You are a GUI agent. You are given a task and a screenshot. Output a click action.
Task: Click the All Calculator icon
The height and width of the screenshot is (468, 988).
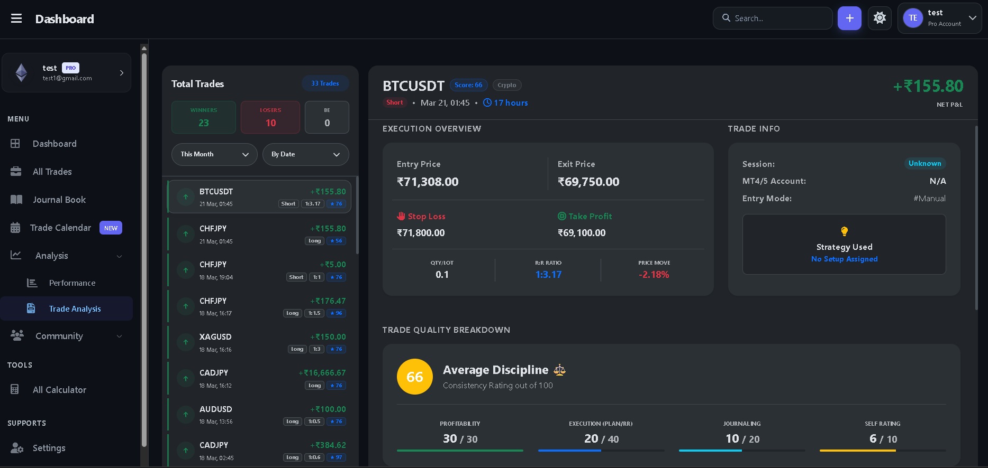click(x=15, y=389)
